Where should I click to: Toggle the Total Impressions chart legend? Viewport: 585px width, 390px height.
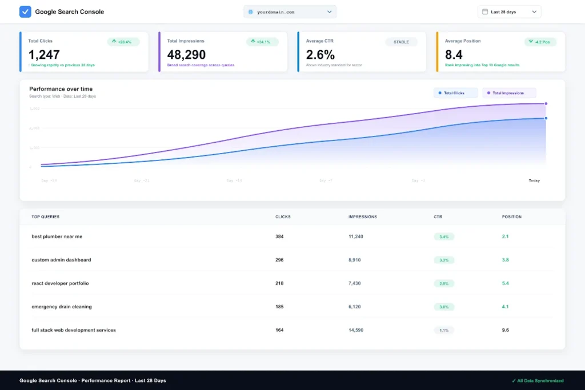tap(509, 93)
